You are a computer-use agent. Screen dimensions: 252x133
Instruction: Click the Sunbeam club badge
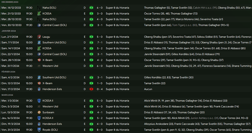tap(39, 112)
